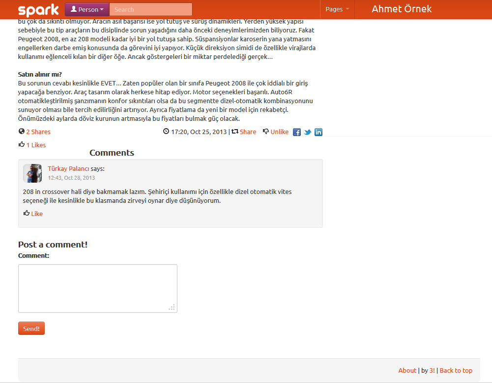Click the Share link on the post
Image resolution: width=492 pixels, height=383 pixels.
click(x=248, y=132)
